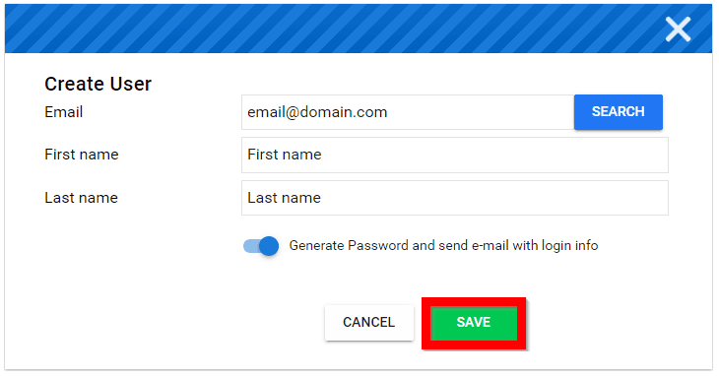Viewport: 719px width, 376px height.
Task: Click the 'Generate Password and send e-mail' label text
Action: [443, 245]
